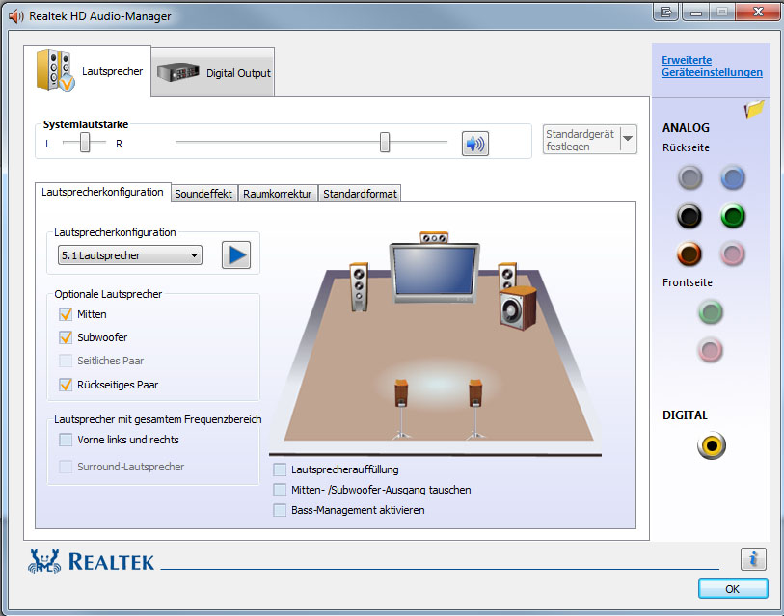Select the gray rear analog jack
Viewport: 784px width, 616px height.
pos(690,178)
